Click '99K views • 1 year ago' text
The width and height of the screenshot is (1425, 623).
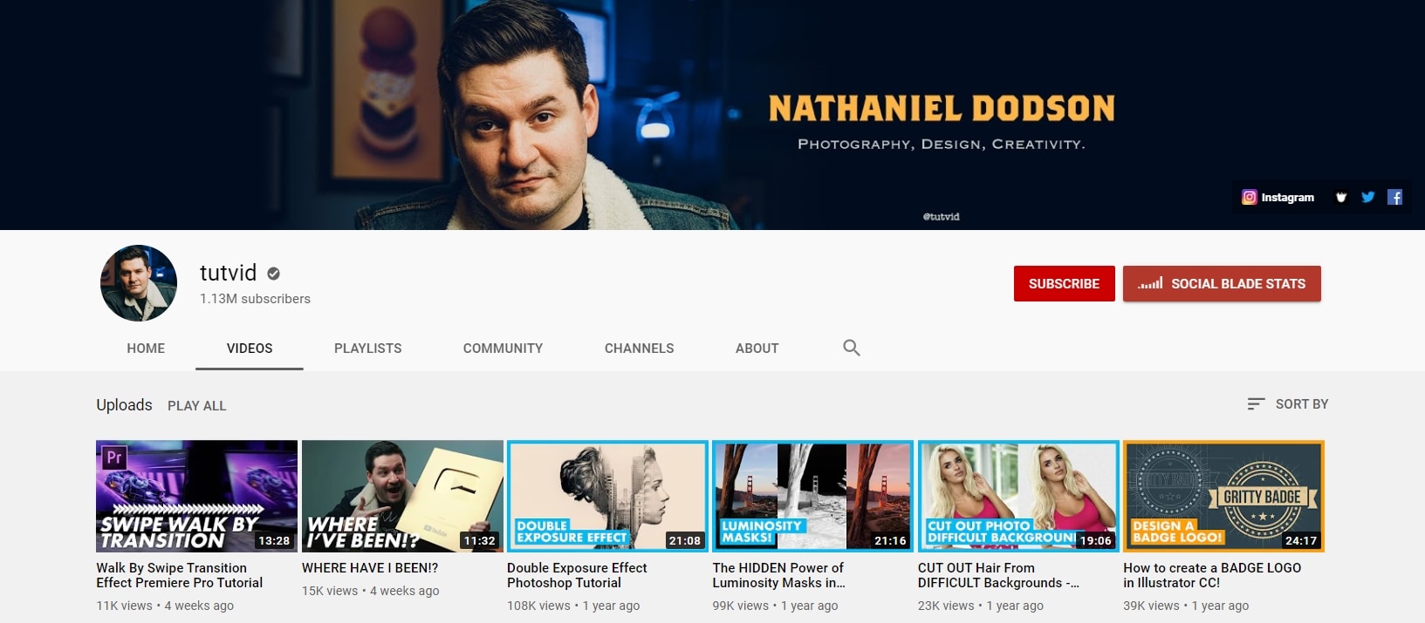coord(775,606)
